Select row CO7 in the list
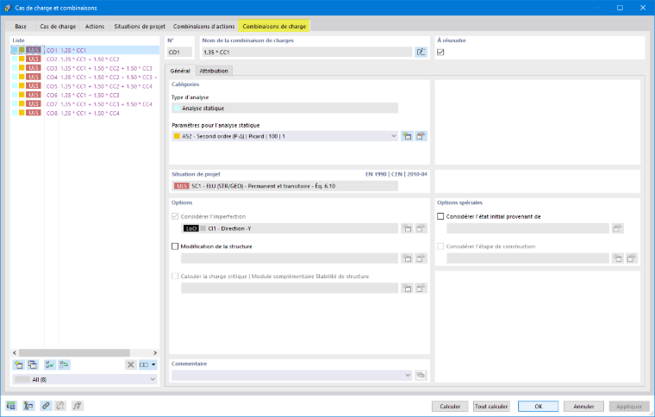 pos(84,104)
